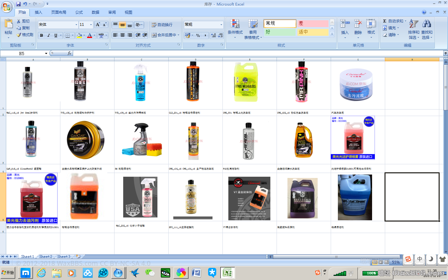Toggle Bold formatting
This screenshot has width=448, height=280.
tap(41, 35)
